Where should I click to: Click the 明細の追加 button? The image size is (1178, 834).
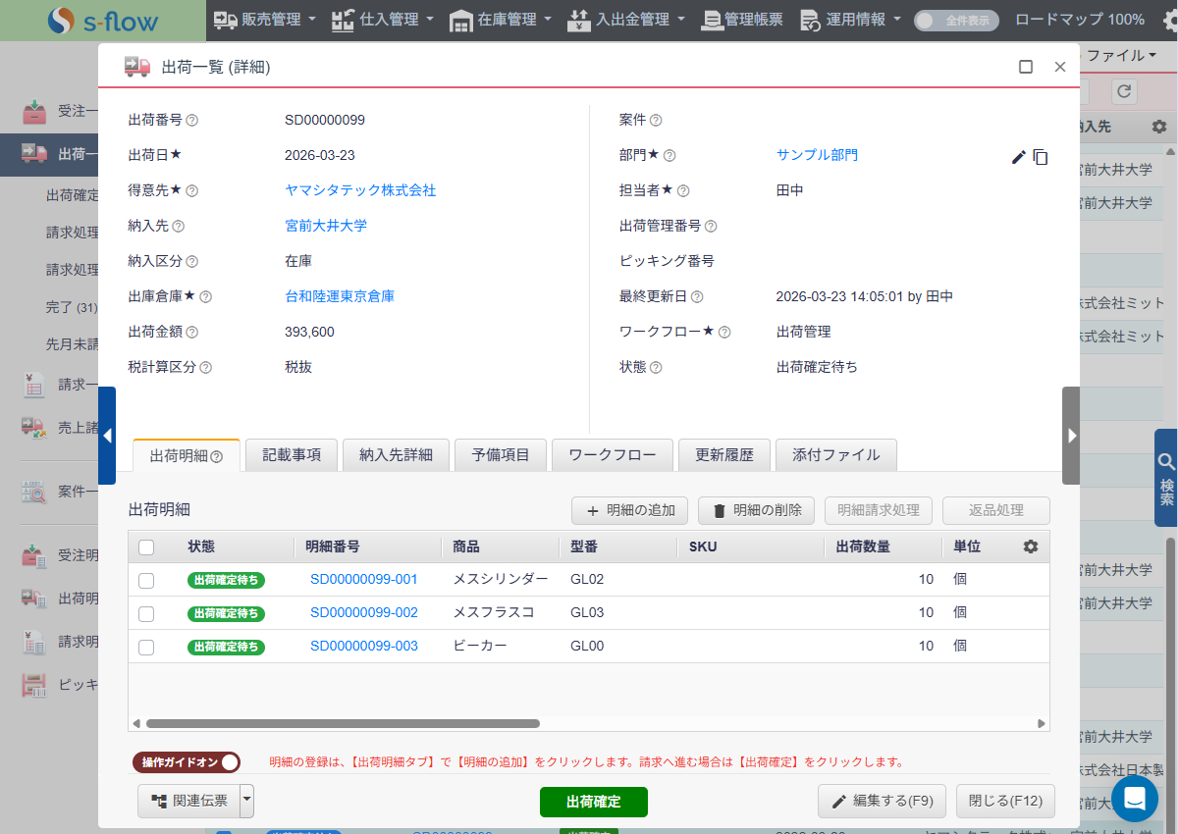630,510
